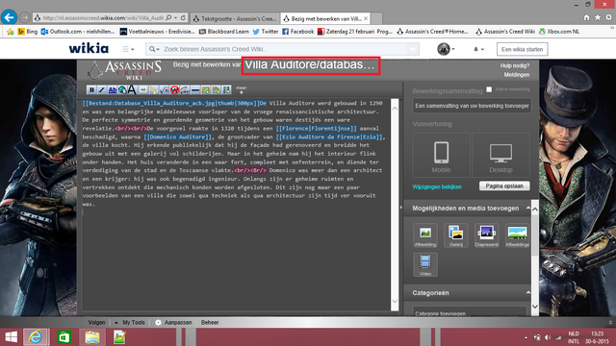Click the wiki search field
This screenshot has width=616, height=346.
[x=285, y=49]
